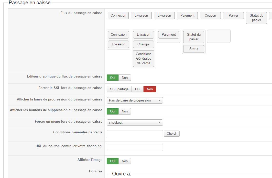Set Editeur graphique du flux to Non
The height and width of the screenshot is (178, 272).
[x=125, y=78]
